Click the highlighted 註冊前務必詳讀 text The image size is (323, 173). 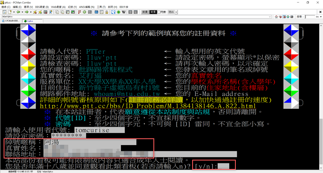click(156, 100)
